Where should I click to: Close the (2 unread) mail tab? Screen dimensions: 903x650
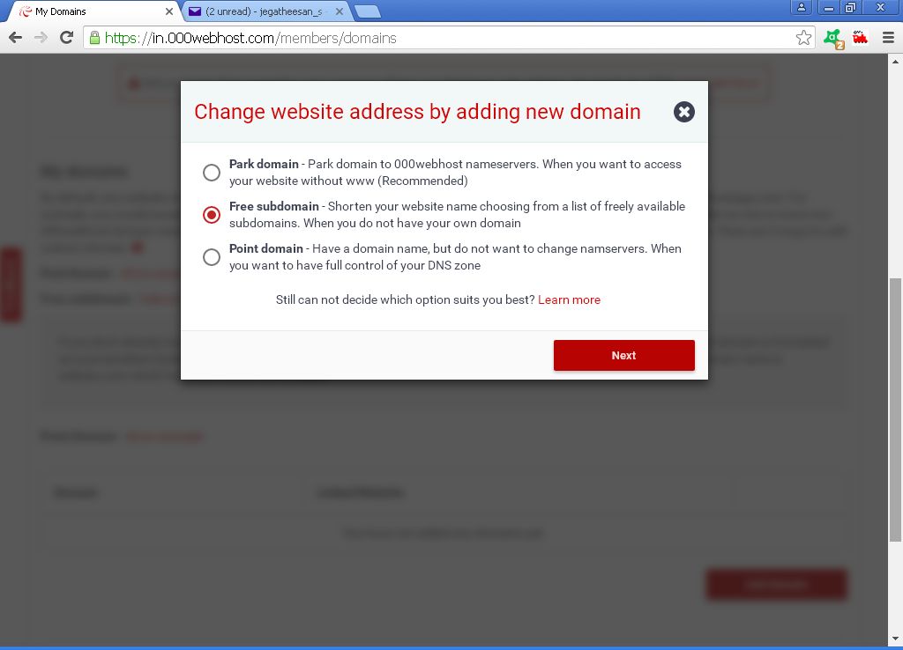tap(340, 11)
